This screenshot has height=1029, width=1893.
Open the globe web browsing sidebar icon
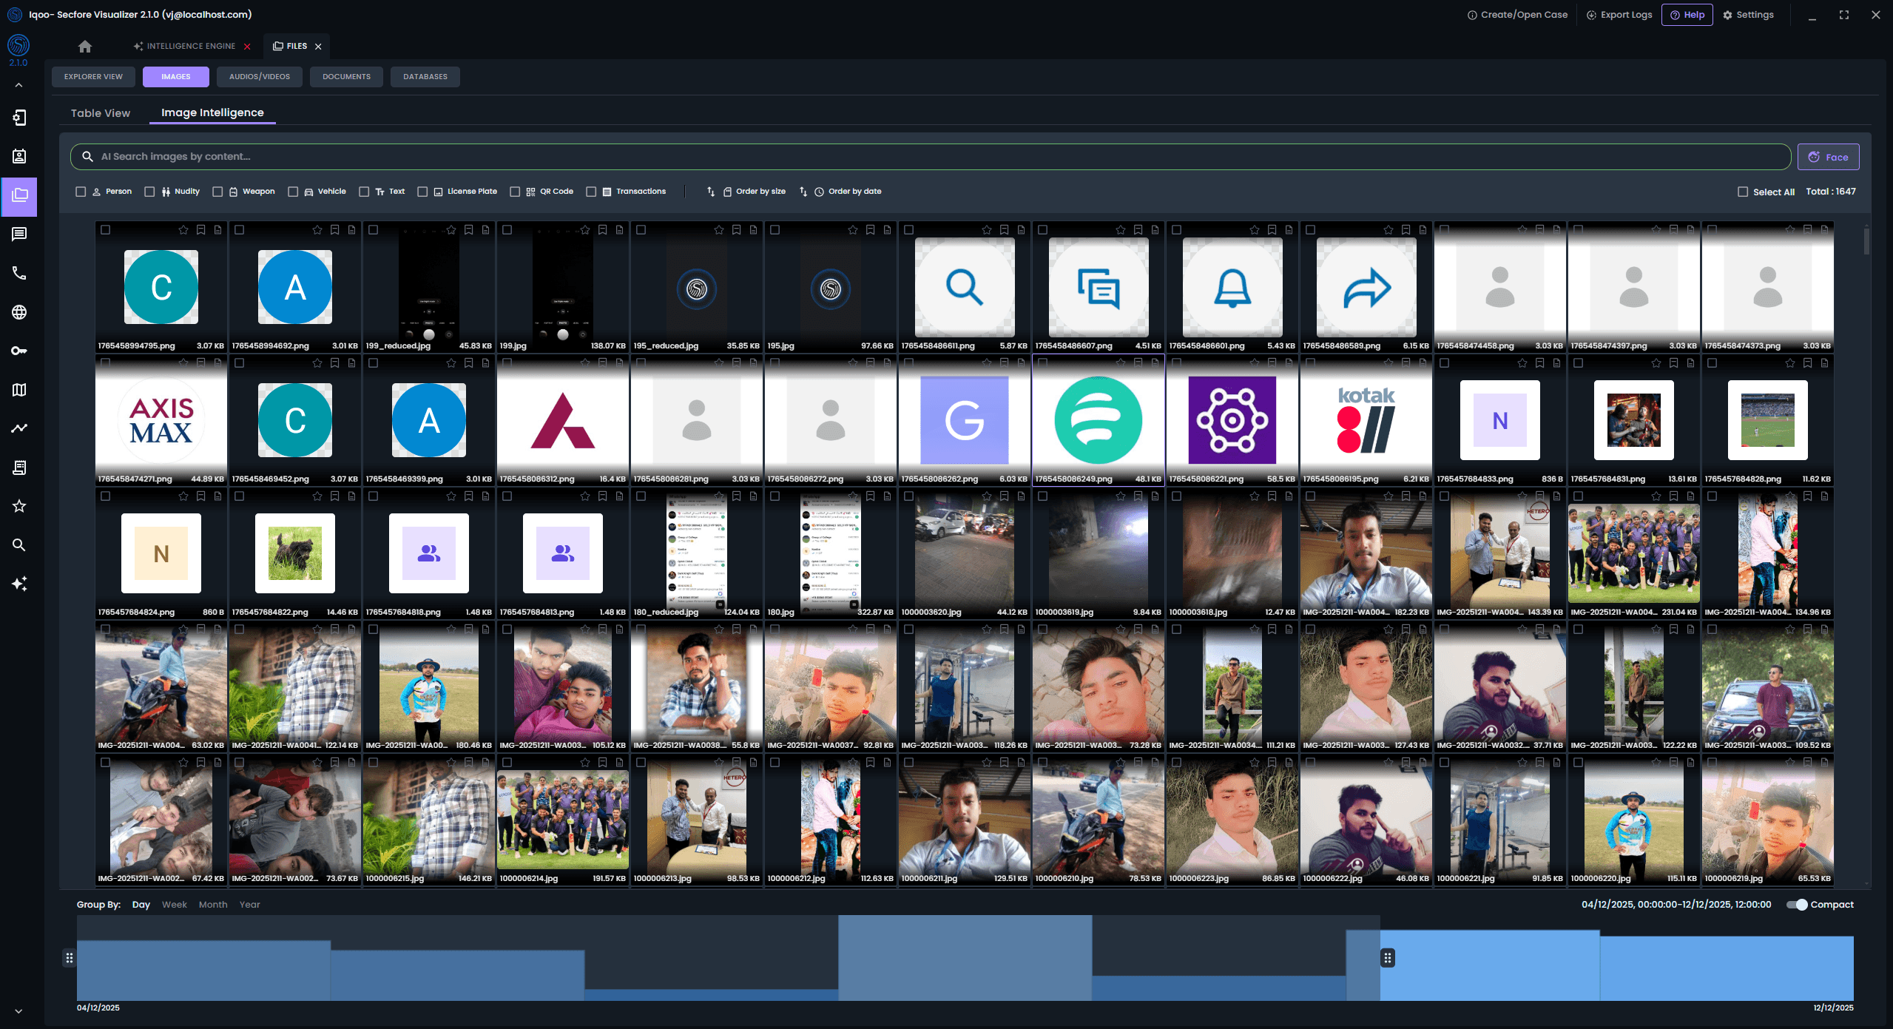point(19,312)
